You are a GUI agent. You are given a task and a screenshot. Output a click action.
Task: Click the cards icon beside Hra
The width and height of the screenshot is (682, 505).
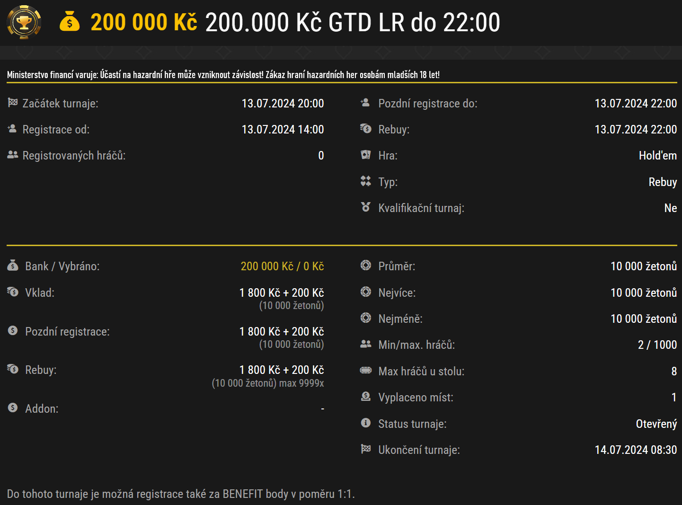(366, 155)
